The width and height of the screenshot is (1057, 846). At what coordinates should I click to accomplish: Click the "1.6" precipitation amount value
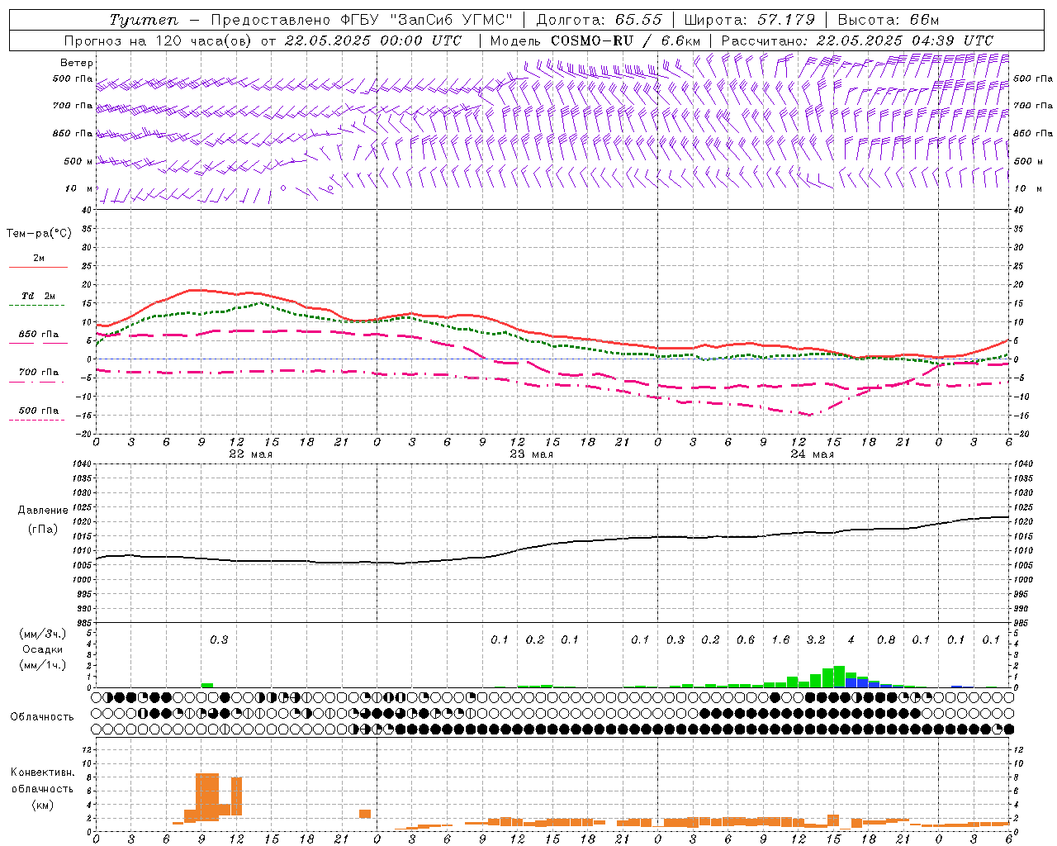click(x=780, y=639)
